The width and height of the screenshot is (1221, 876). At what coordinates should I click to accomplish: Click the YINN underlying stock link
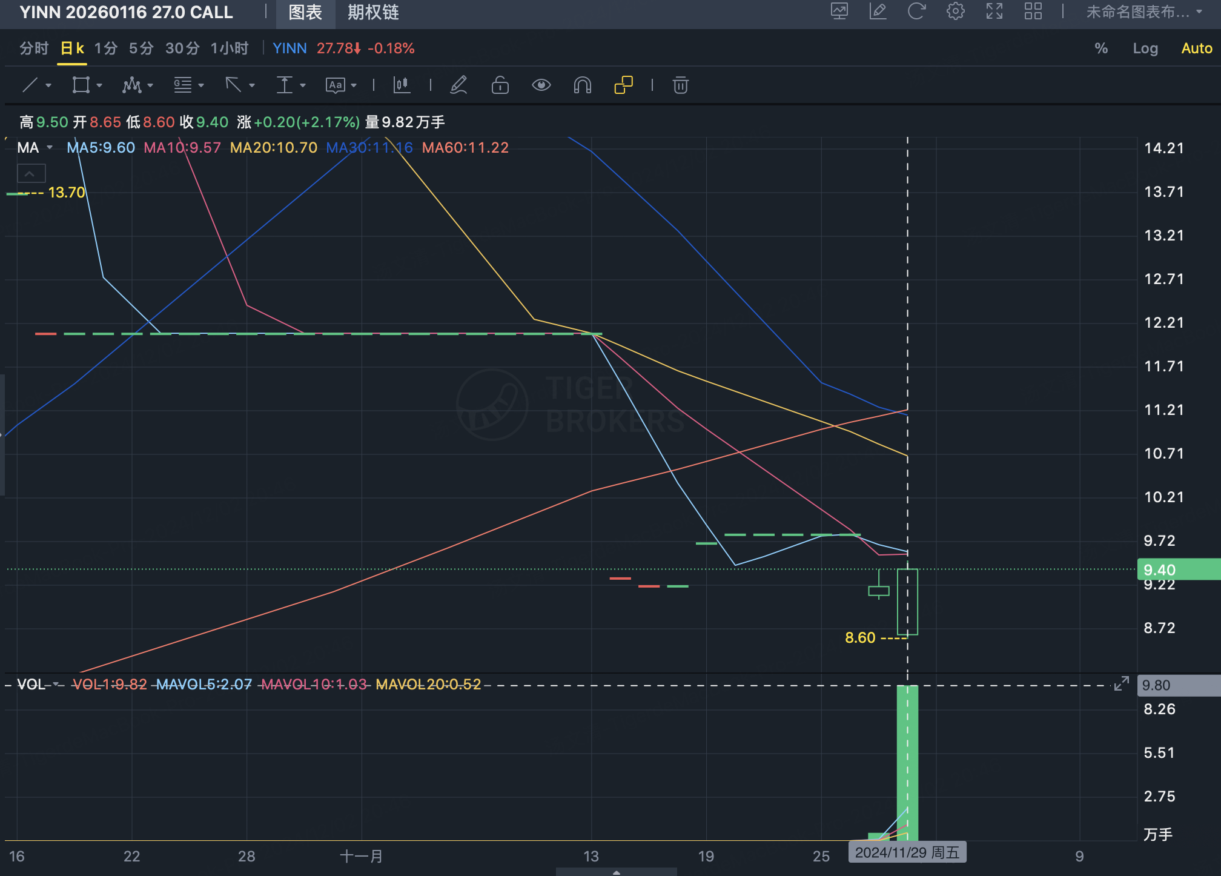tap(290, 48)
